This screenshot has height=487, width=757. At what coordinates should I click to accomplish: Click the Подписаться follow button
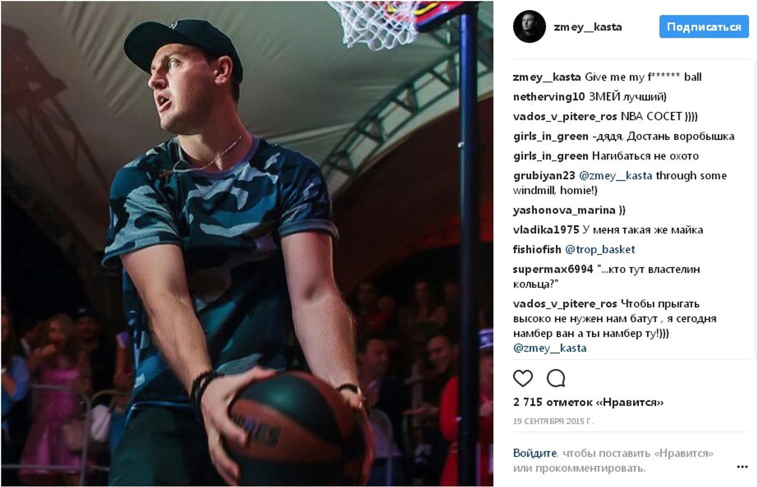[704, 26]
